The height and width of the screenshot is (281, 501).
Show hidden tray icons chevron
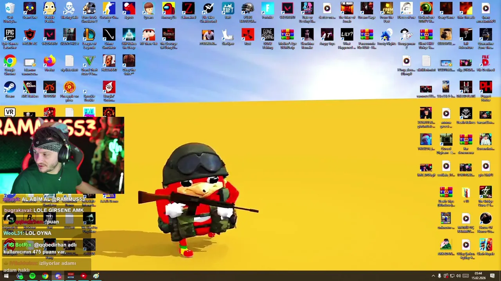pyautogui.click(x=433, y=276)
